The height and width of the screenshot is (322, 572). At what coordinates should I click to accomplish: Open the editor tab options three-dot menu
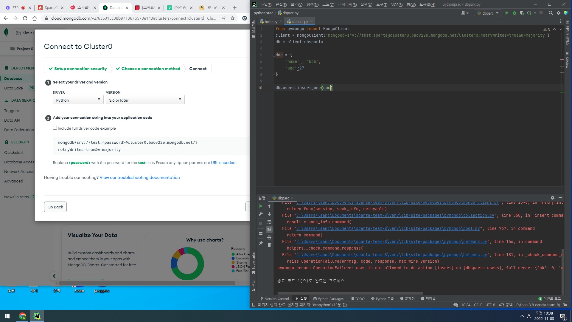point(560,21)
